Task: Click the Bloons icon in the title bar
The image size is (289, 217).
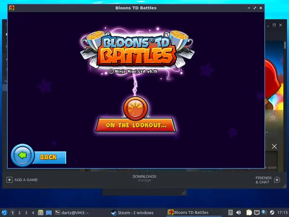Action: click(x=11, y=8)
